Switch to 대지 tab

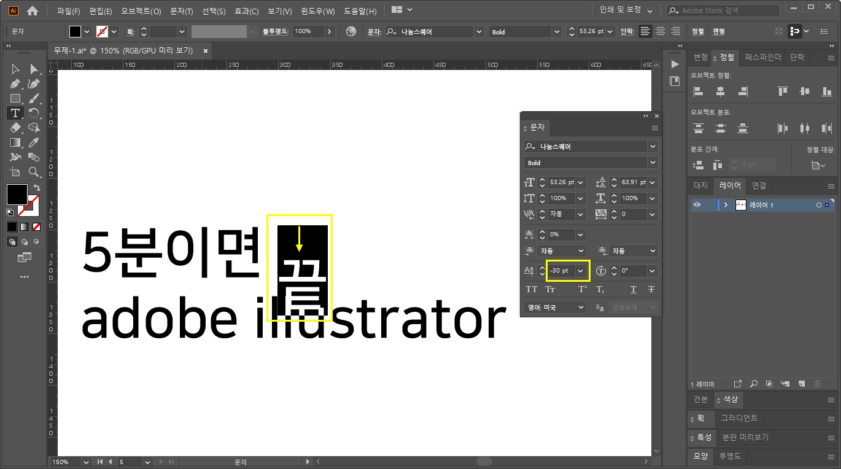700,185
